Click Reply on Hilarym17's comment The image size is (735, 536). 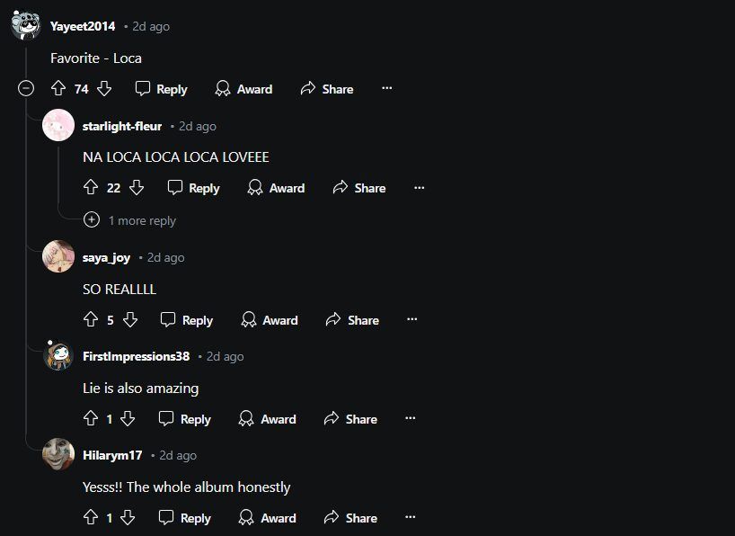pos(186,518)
